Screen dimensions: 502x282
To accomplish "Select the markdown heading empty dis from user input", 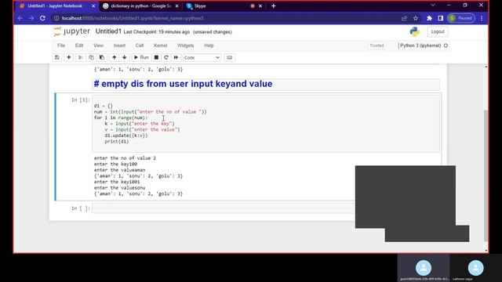I will 183,84.
